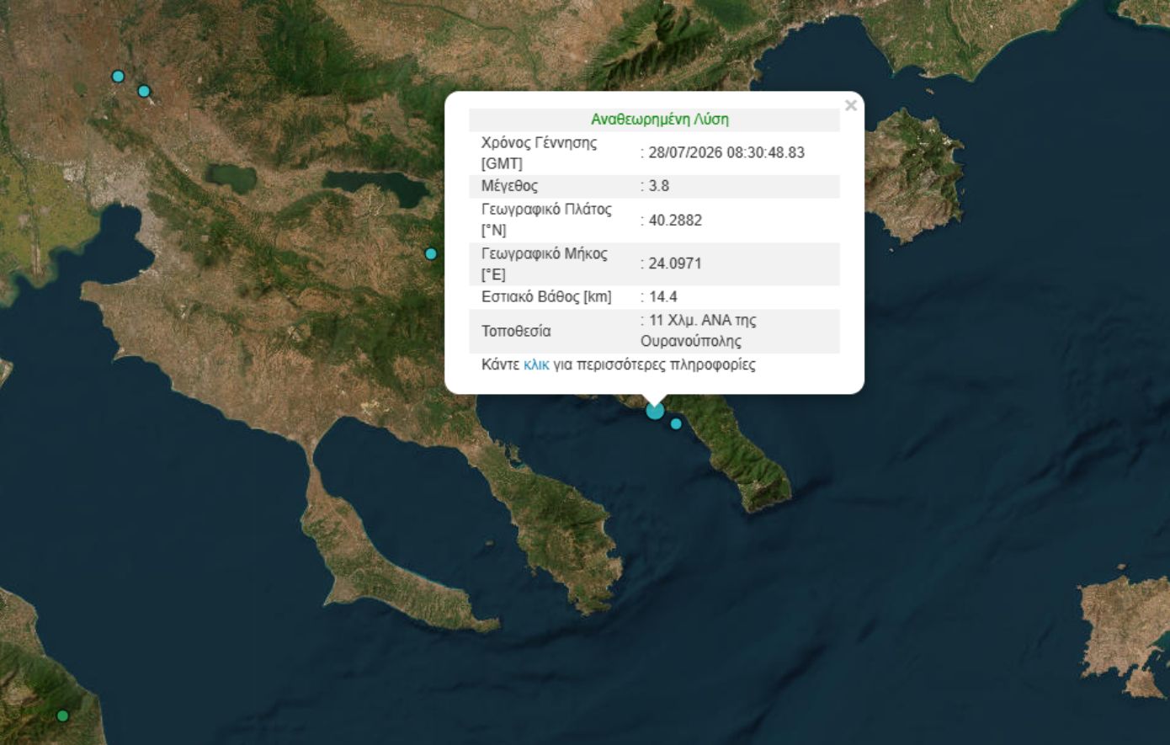
Task: Click the location text '11 Χλμ. ΑΝΑ της Ουρανούπολης'
Action: pyautogui.click(x=699, y=331)
